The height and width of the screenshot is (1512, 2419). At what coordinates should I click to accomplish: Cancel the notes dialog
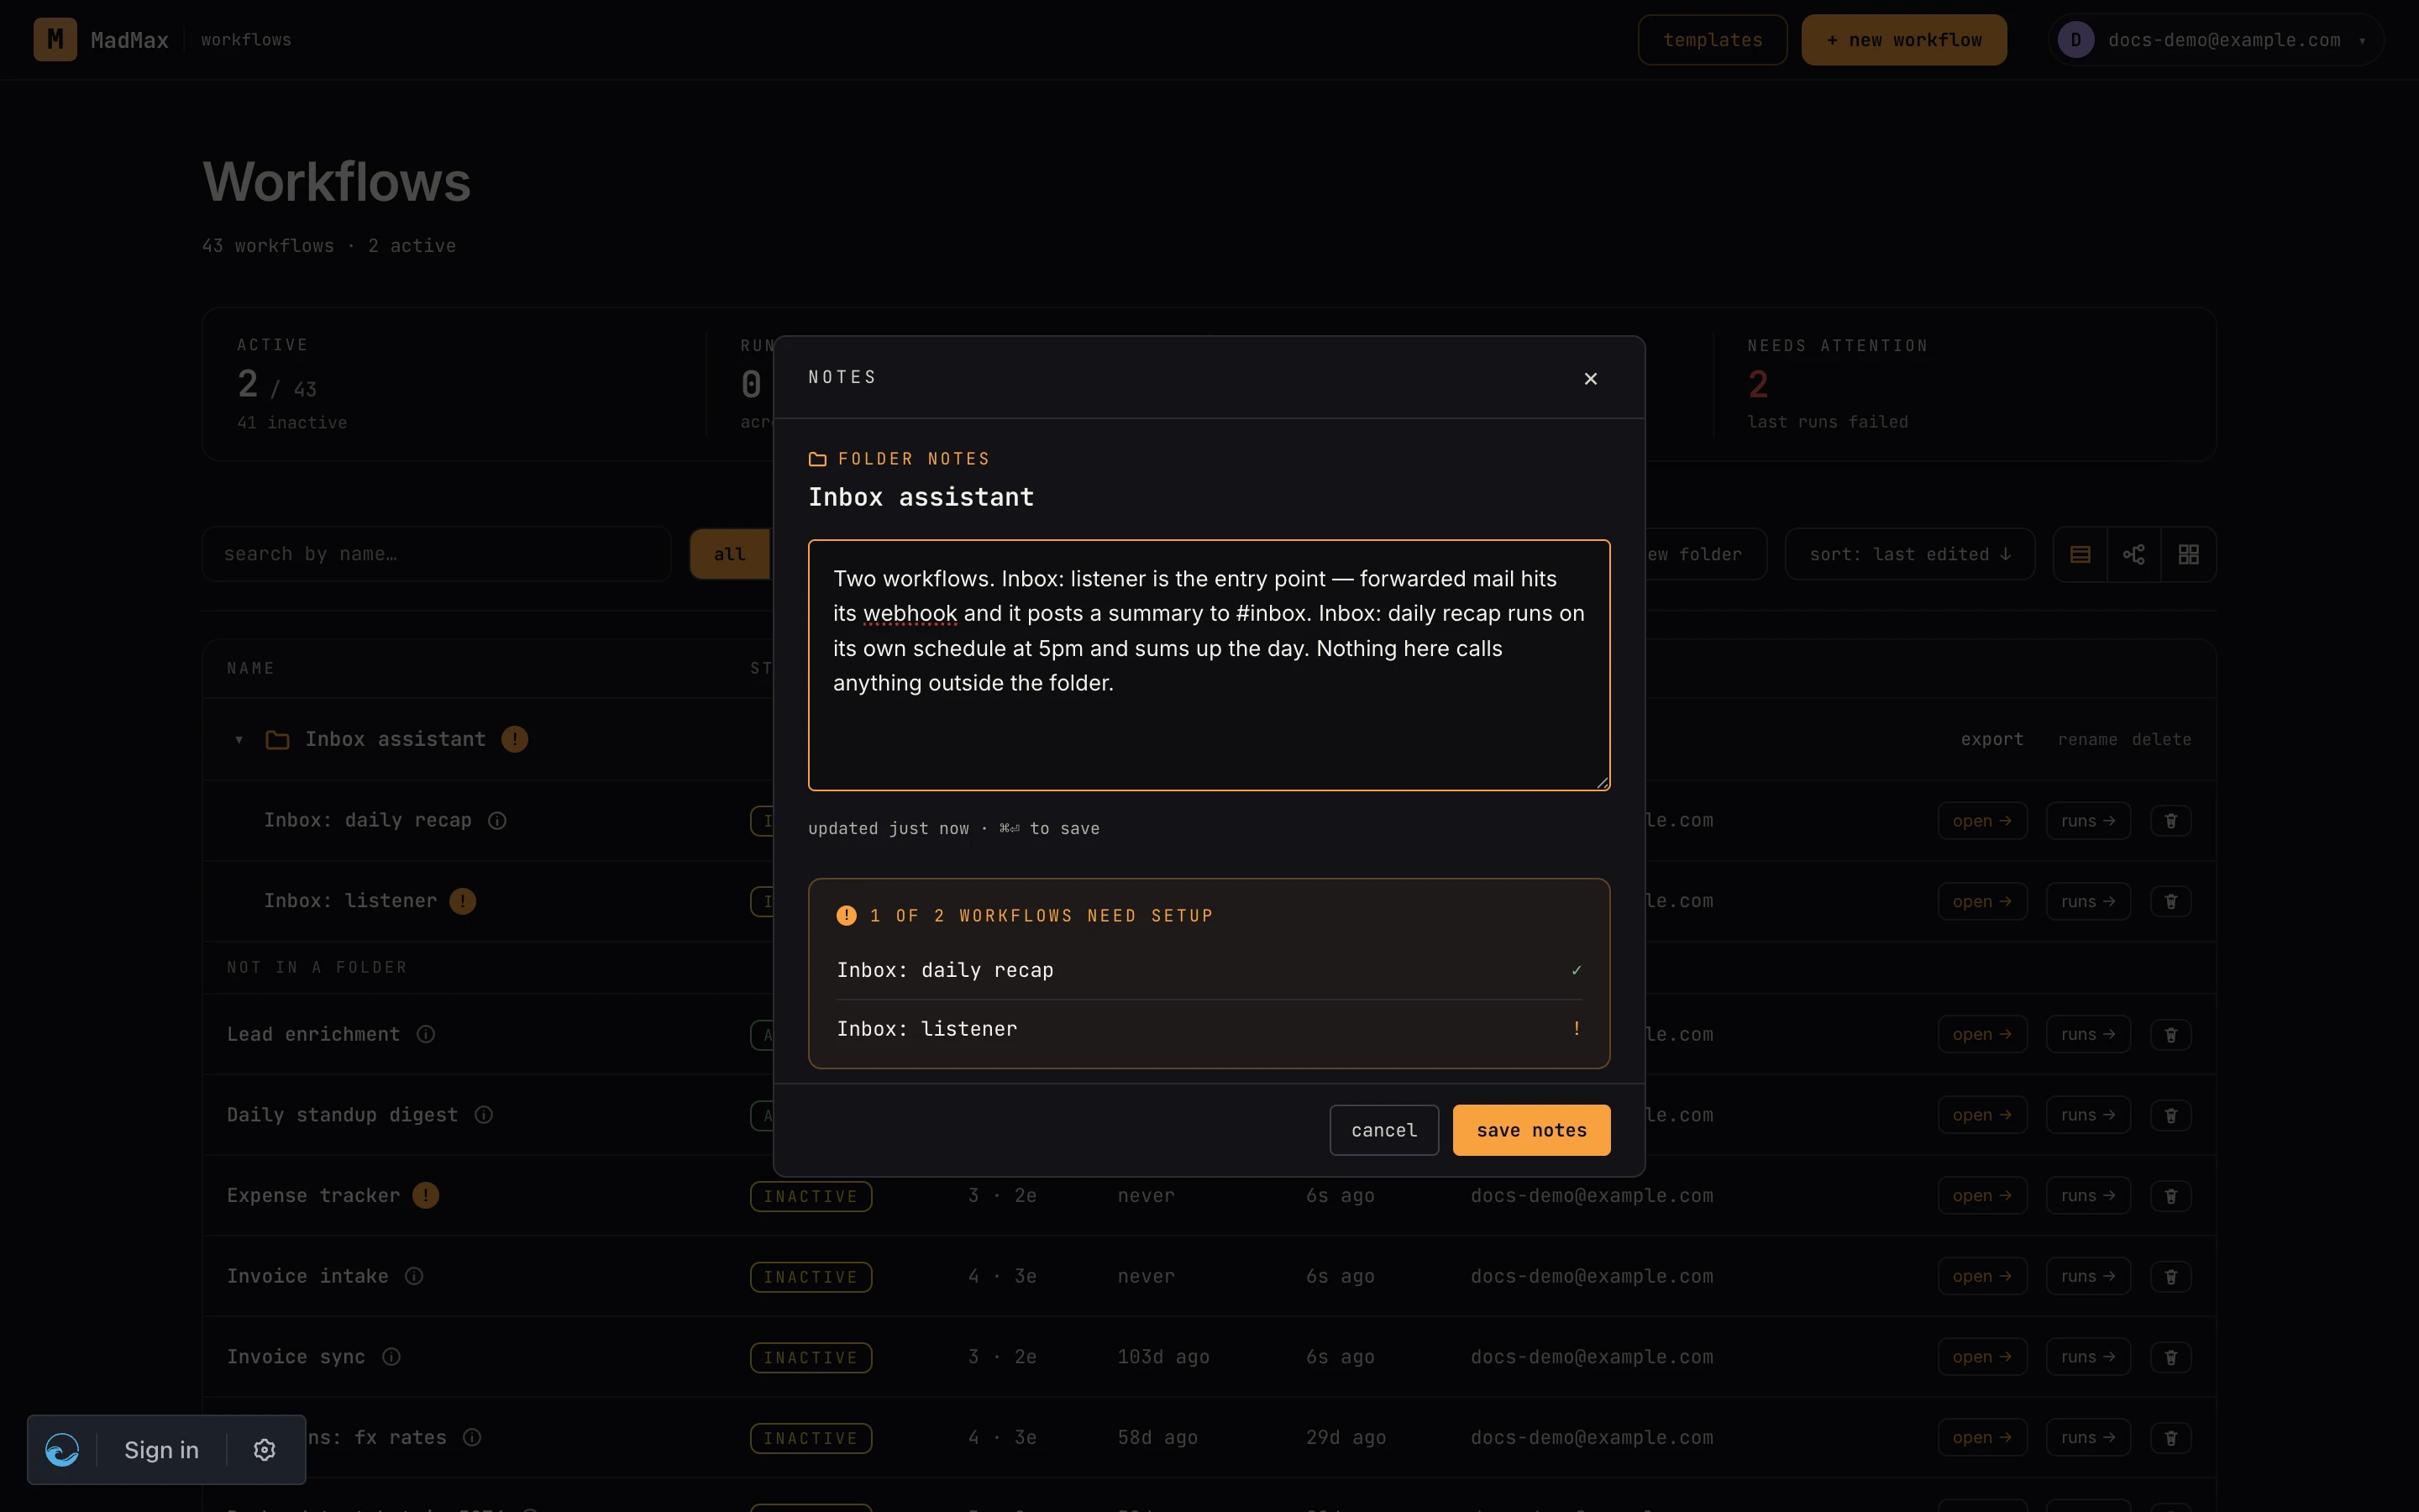tap(1383, 1130)
